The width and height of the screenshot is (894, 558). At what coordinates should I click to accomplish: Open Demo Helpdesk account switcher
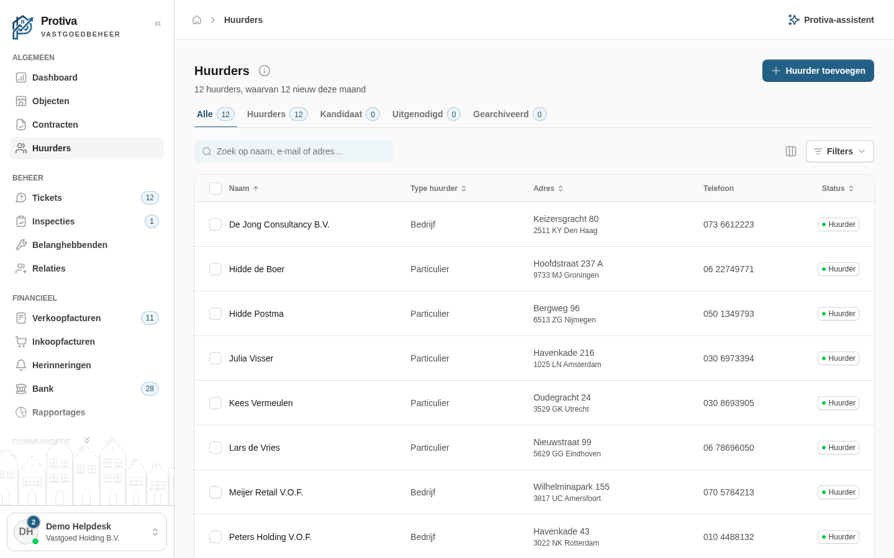click(87, 532)
